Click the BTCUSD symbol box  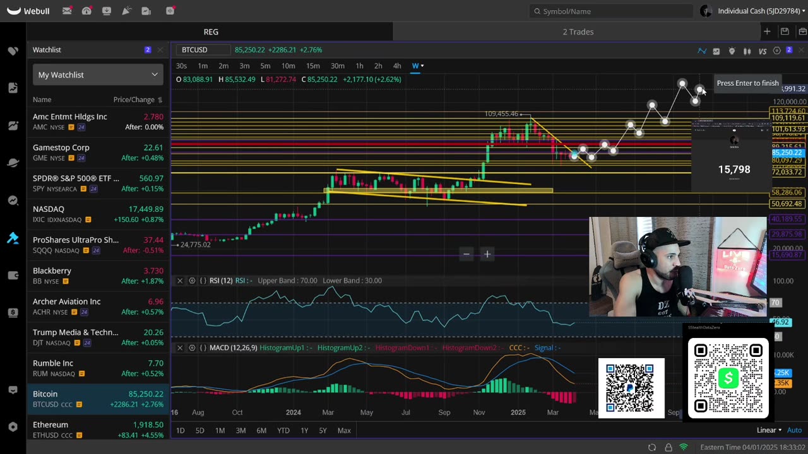point(203,50)
